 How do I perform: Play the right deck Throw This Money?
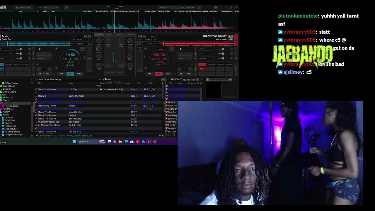(x=158, y=74)
